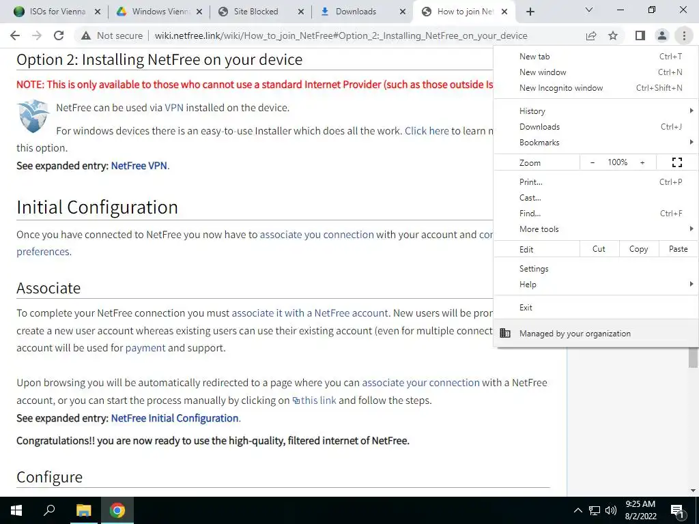Close the Site Blocked tab
Screen dimensions: 699x524
click(x=301, y=12)
